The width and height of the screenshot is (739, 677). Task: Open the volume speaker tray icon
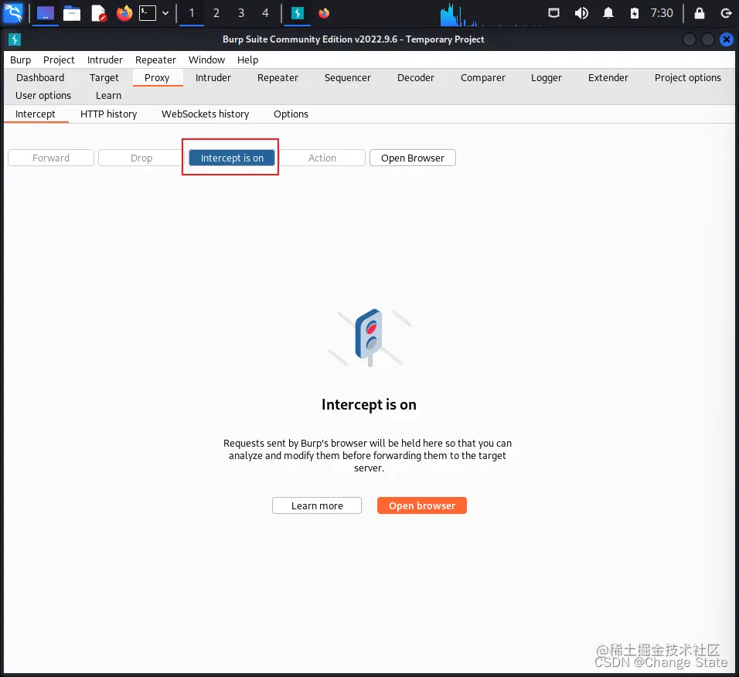581,13
